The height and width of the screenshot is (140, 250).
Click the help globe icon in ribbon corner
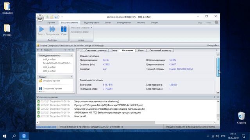pos(216,23)
